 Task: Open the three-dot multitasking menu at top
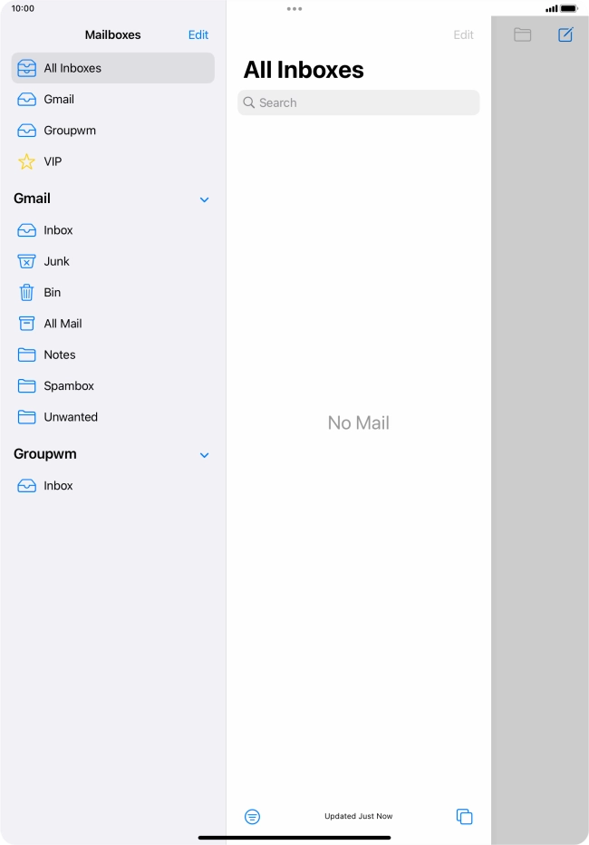tap(294, 9)
